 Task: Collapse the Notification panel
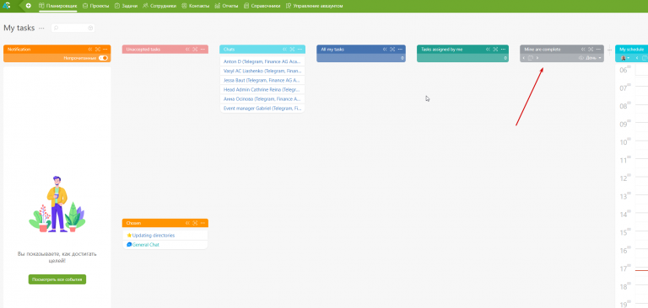click(90, 49)
